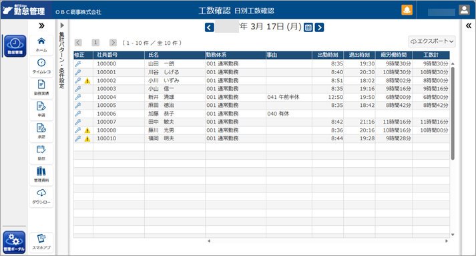Go to next day arrow
476x256 pixels.
coord(319,27)
